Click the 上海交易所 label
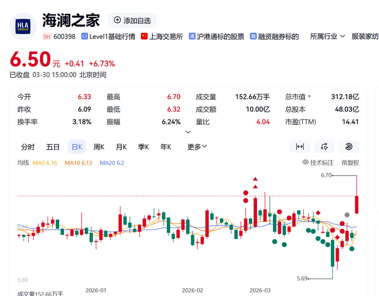 [166, 37]
